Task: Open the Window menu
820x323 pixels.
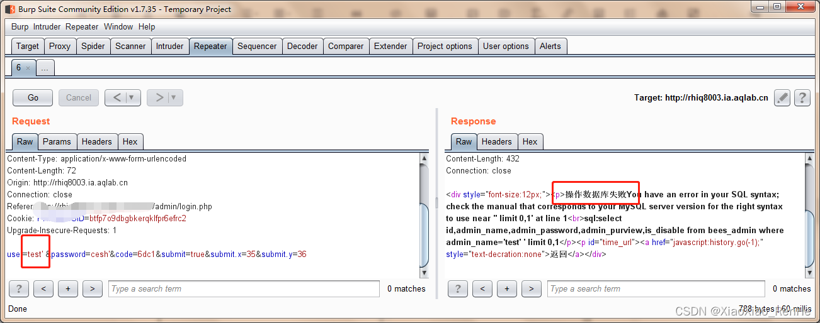Action: (118, 26)
